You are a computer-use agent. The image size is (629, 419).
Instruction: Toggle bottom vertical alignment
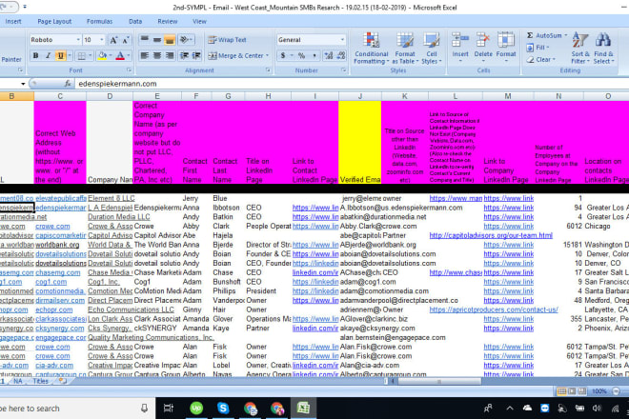pyautogui.click(x=170, y=40)
